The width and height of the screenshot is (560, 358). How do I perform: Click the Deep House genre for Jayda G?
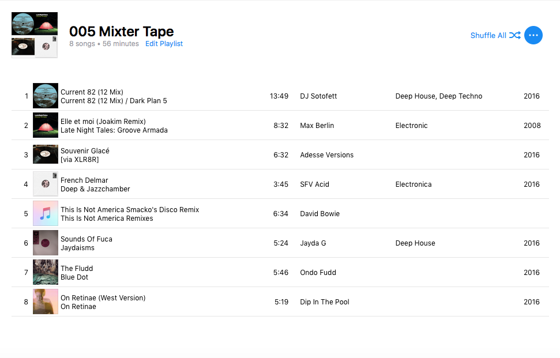(x=415, y=243)
